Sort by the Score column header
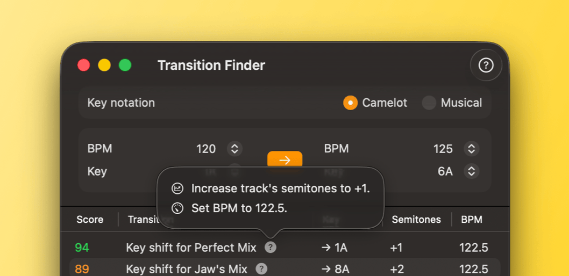The image size is (569, 276). click(x=90, y=219)
